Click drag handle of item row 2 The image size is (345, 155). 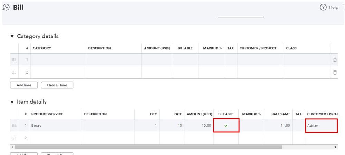[14, 138]
